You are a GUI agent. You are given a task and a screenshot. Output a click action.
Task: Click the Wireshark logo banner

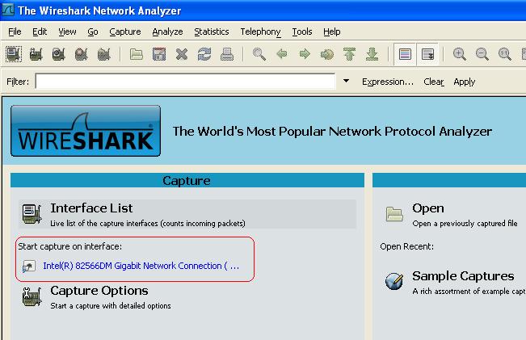[86, 131]
